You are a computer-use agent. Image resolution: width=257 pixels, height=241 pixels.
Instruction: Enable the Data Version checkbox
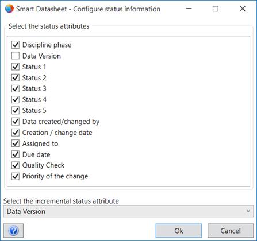(16, 56)
